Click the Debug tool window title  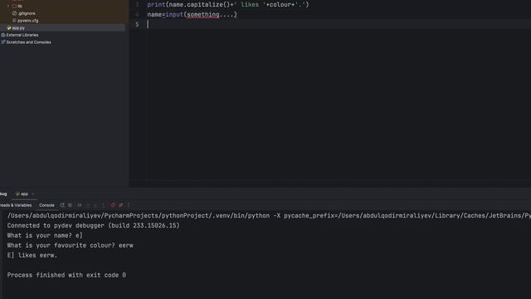tap(3, 194)
